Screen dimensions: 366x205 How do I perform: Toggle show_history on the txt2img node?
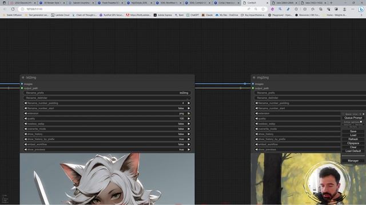(x=107, y=134)
